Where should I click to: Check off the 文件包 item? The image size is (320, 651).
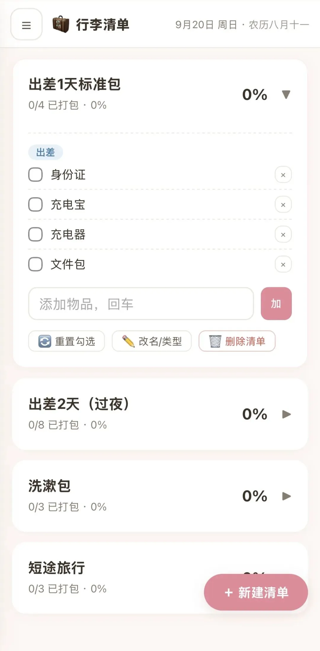coord(36,264)
